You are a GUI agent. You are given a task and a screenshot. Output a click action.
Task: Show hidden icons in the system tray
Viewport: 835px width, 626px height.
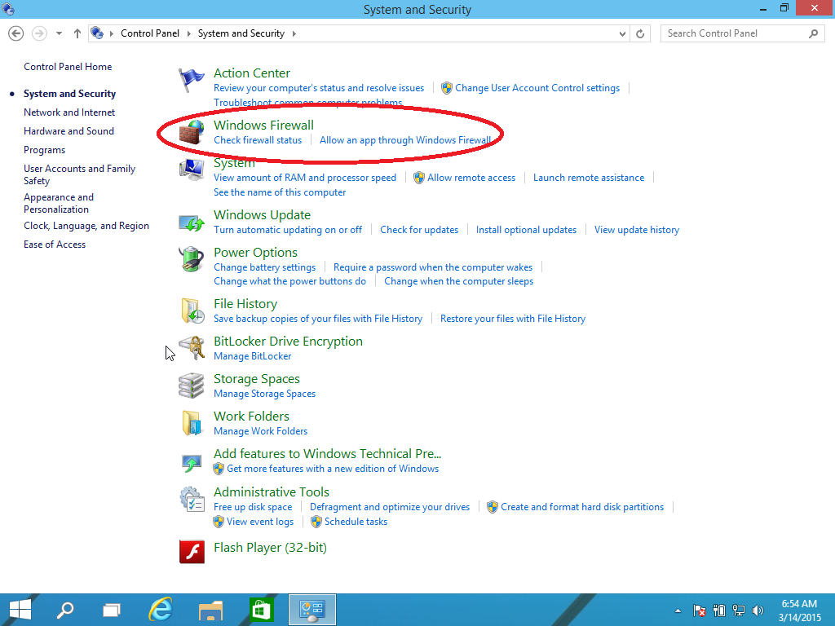point(677,610)
